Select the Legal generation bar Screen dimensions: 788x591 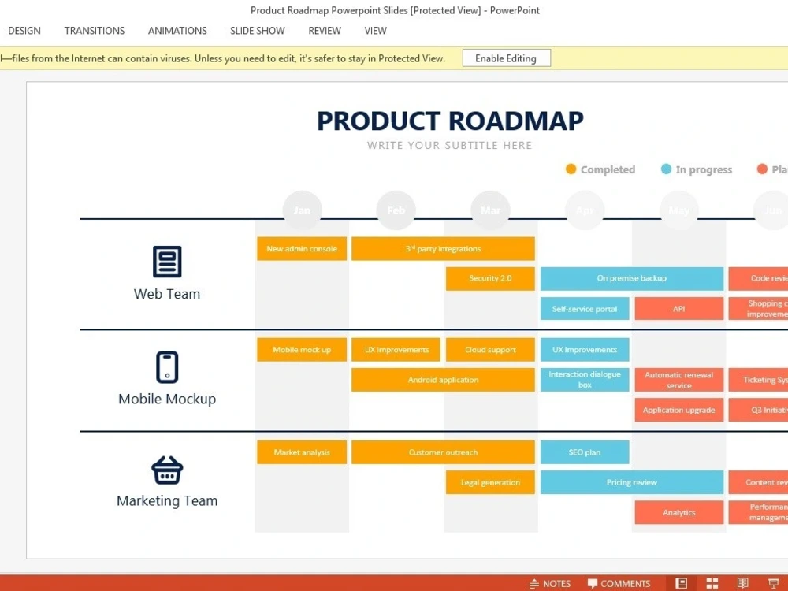click(490, 482)
